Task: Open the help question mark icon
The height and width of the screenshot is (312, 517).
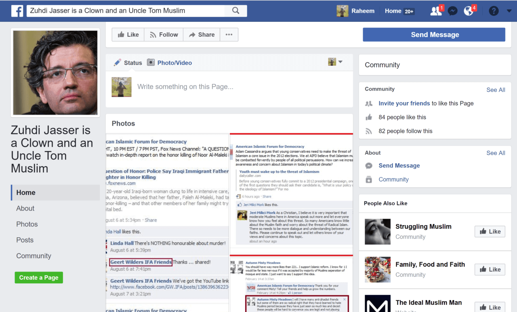Action: (494, 11)
